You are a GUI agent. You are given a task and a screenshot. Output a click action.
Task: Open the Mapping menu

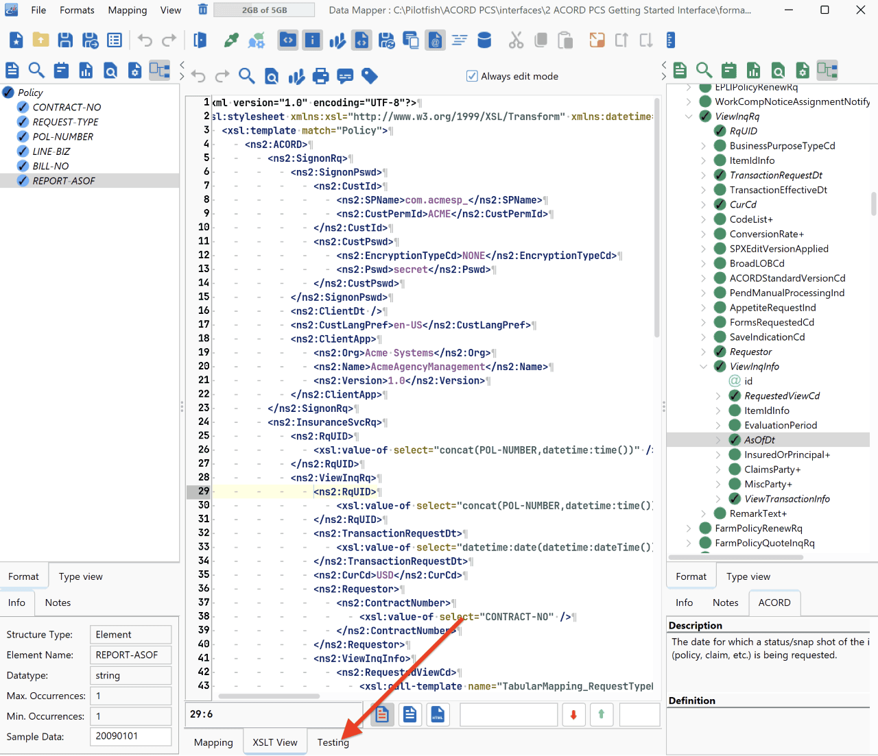coord(128,10)
